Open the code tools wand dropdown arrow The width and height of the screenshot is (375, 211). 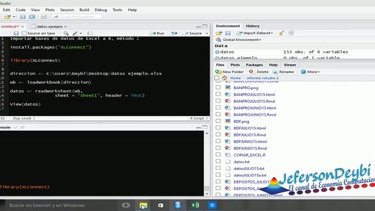pos(81,33)
